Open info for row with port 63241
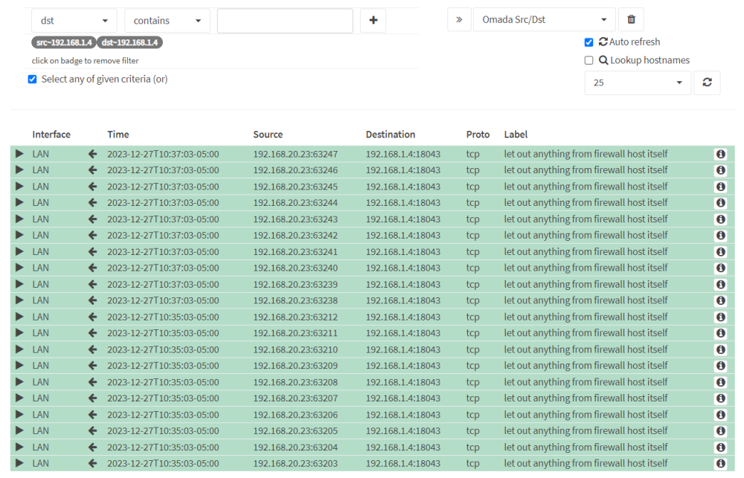 click(720, 252)
